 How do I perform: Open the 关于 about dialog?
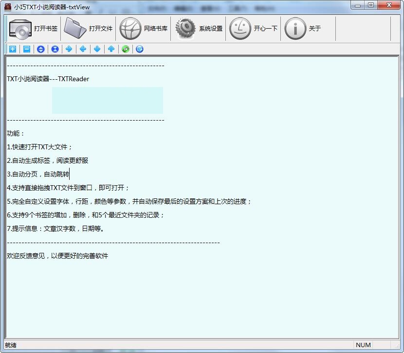coord(303,29)
